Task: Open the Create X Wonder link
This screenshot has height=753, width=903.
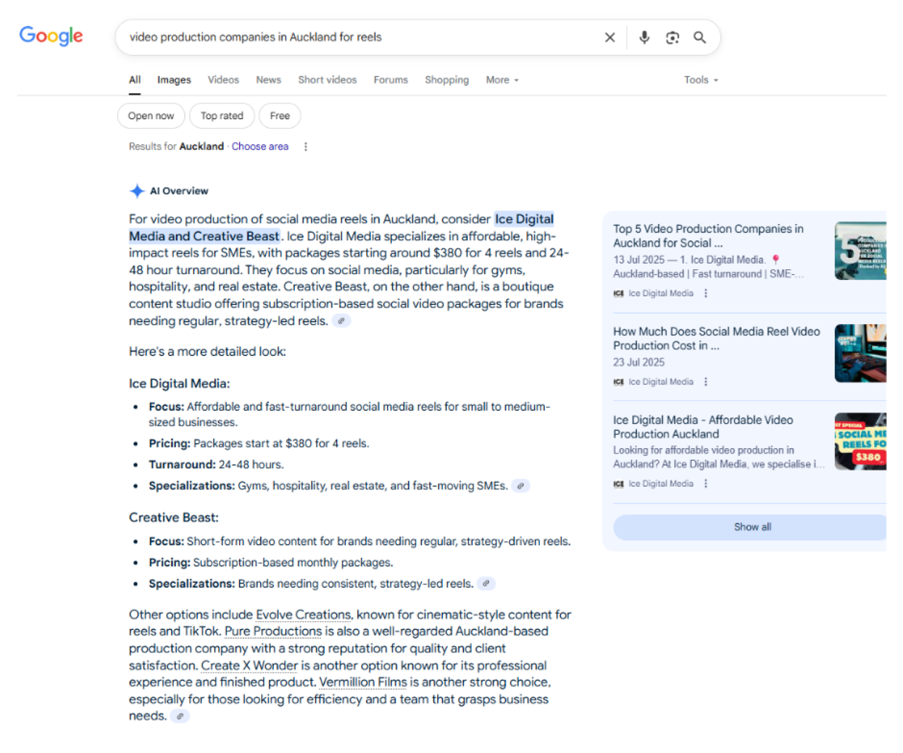Action: pos(249,666)
